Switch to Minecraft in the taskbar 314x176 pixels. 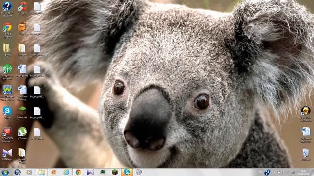point(115,172)
